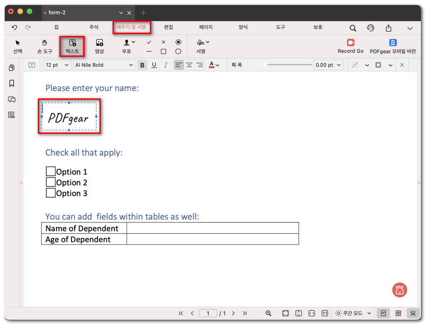
Task: Open the search magnifier in top bar
Action: pyautogui.click(x=353, y=28)
